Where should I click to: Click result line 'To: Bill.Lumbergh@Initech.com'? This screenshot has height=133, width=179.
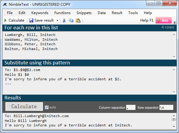click(37, 116)
